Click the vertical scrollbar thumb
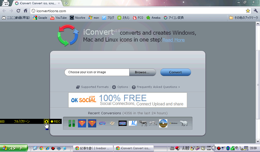The image size is (260, 152). click(x=258, y=85)
